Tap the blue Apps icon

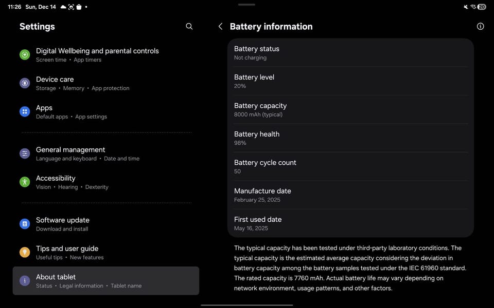point(25,112)
